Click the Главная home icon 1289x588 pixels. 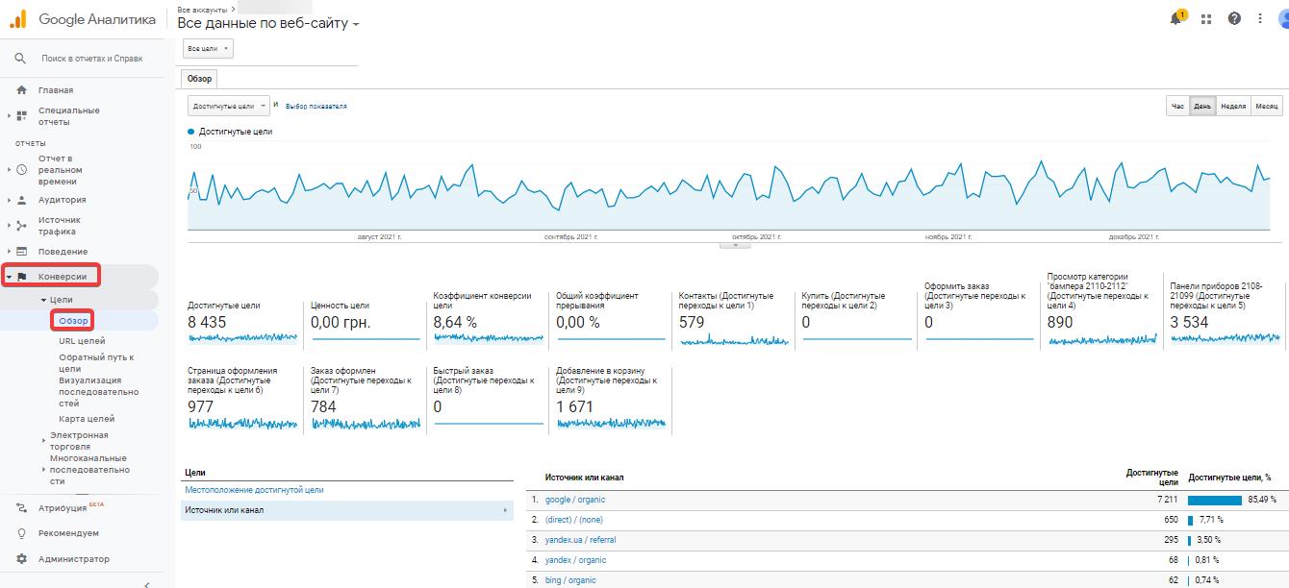[22, 90]
